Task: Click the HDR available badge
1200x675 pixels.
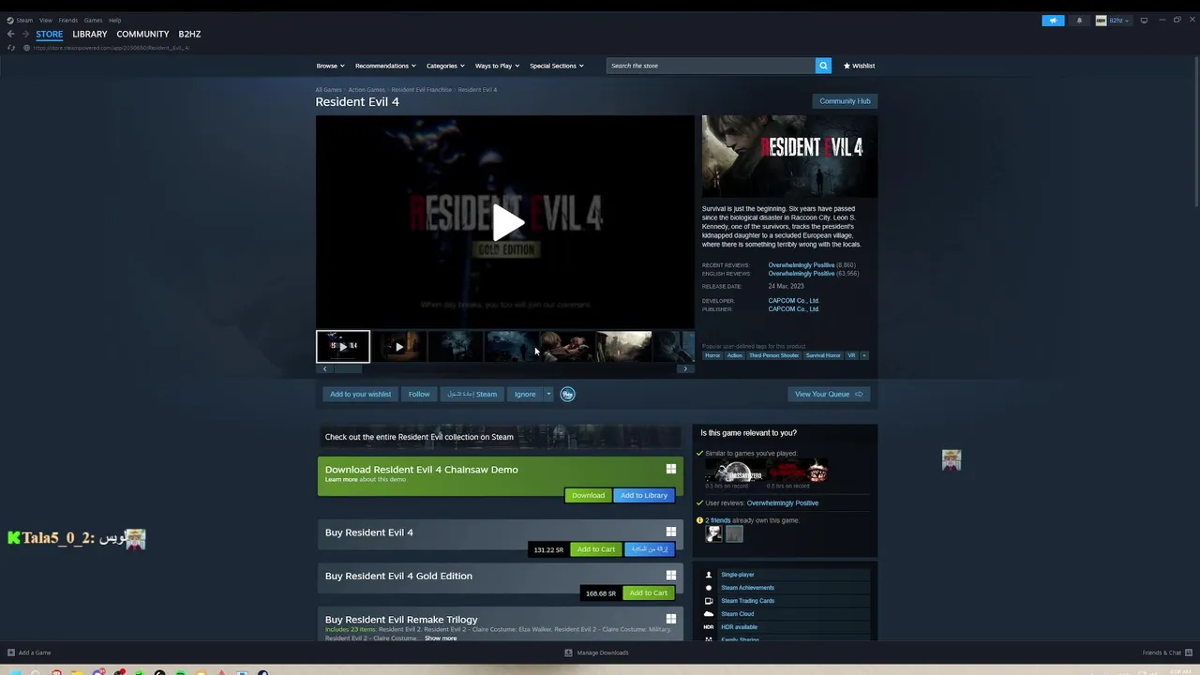Action: [x=709, y=627]
